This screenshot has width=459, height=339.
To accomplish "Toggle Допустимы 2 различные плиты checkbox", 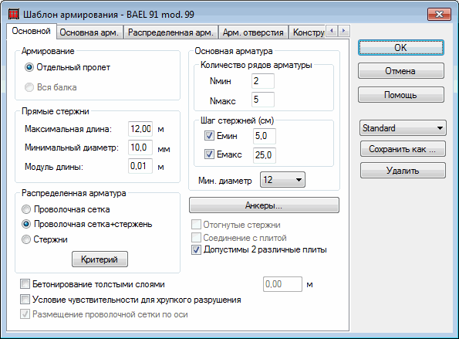I will coord(196,249).
